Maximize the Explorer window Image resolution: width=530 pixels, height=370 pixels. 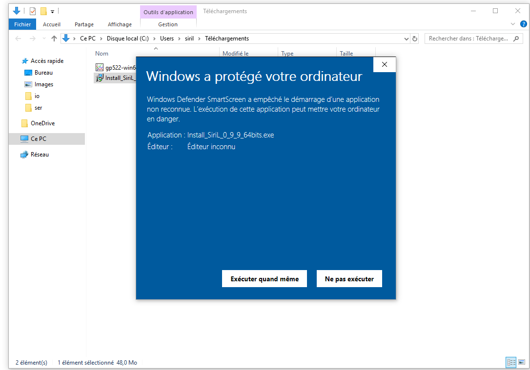click(495, 11)
